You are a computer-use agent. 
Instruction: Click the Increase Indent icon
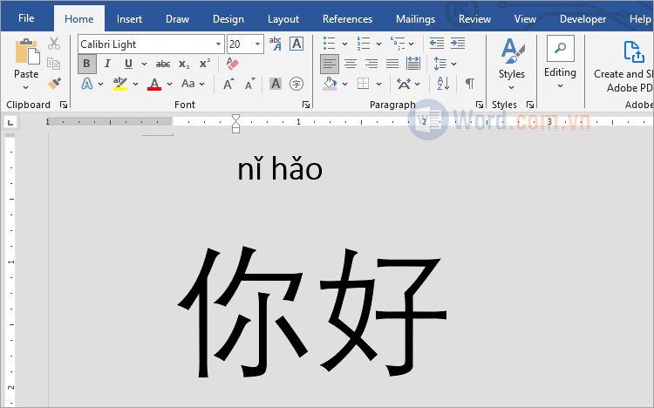(x=458, y=44)
